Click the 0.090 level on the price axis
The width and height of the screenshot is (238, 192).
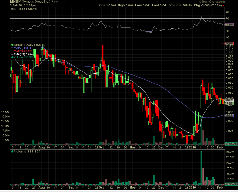click(x=229, y=60)
